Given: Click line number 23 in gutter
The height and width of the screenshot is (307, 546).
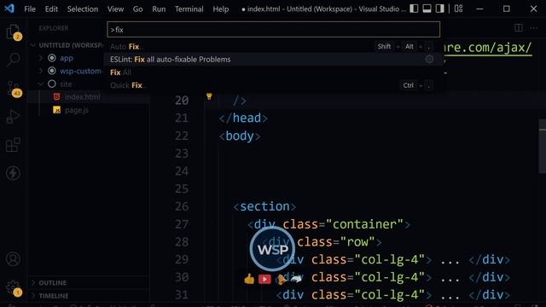Looking at the screenshot, I should coord(182,153).
